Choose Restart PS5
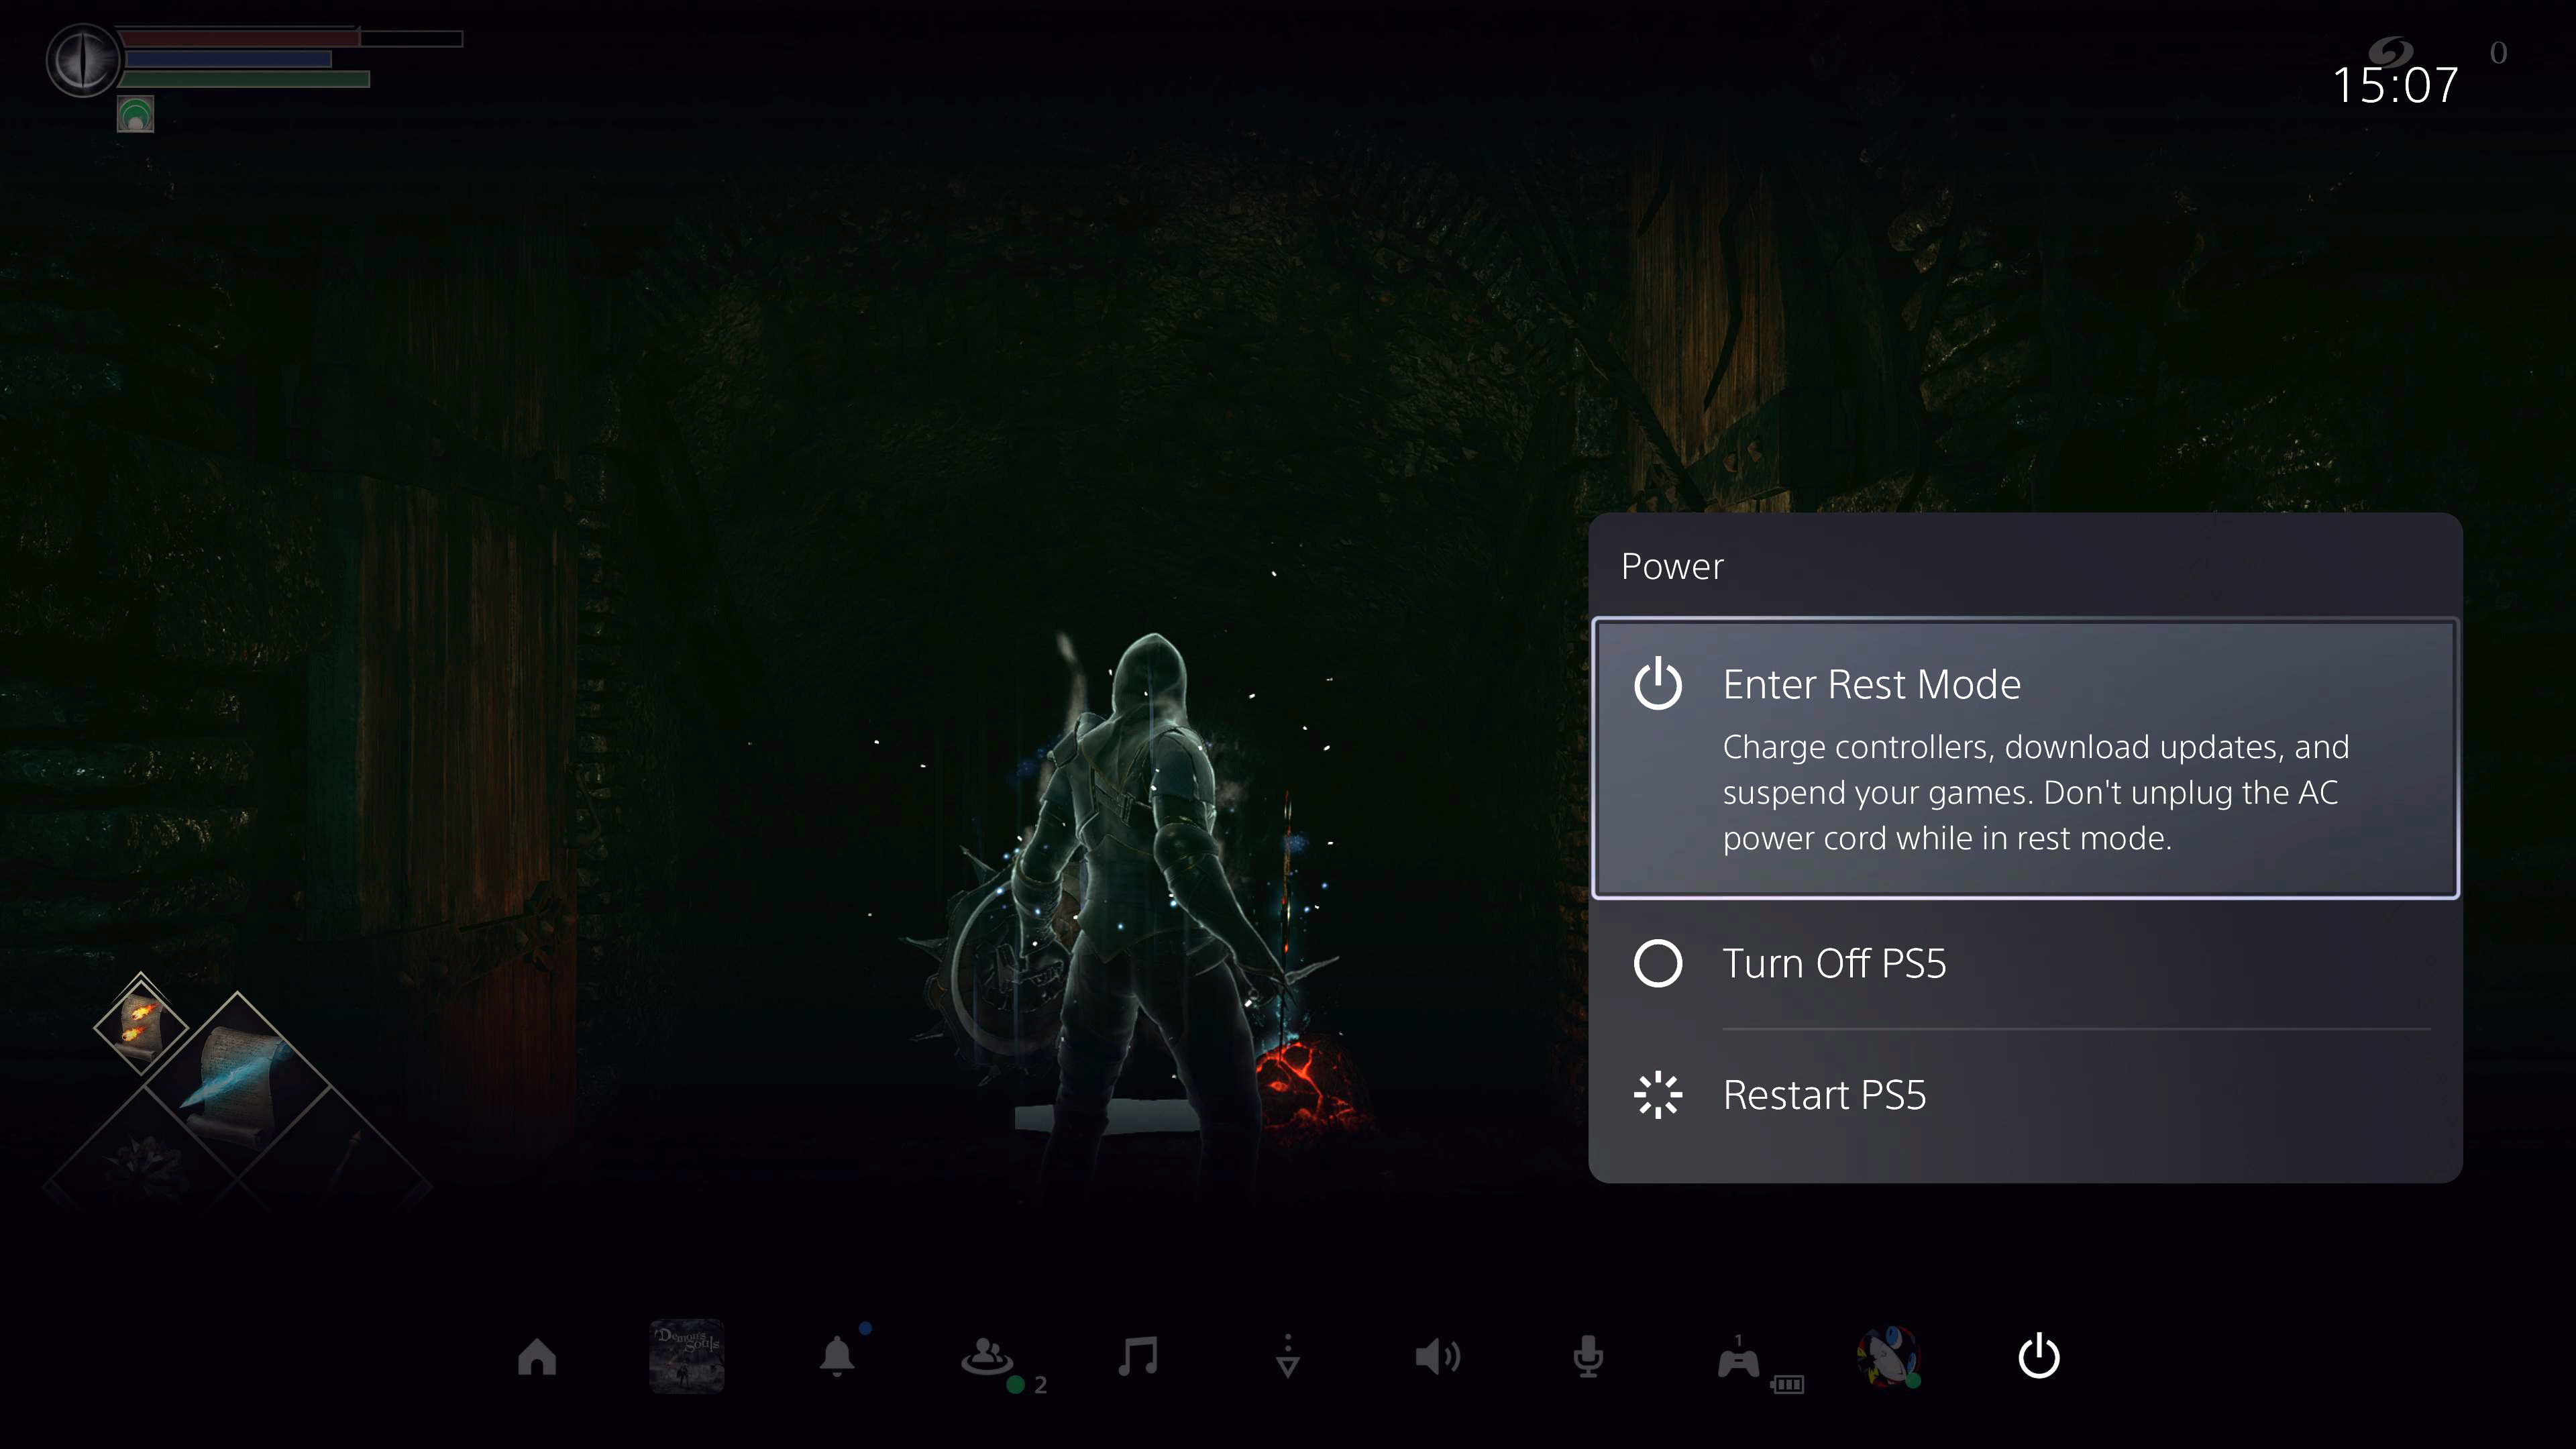The width and height of the screenshot is (2576, 1449). 1824,1095
